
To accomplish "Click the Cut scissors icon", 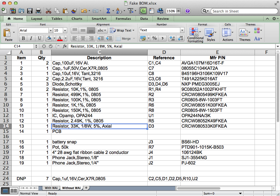I will pyautogui.click(x=48, y=11).
